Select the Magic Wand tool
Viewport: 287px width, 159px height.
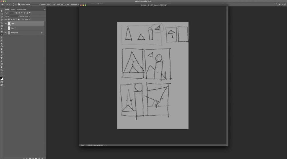pos(2,20)
